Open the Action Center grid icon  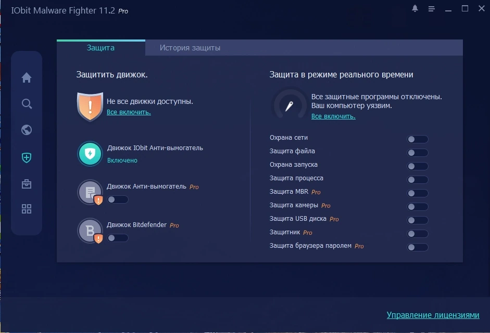coord(27,209)
